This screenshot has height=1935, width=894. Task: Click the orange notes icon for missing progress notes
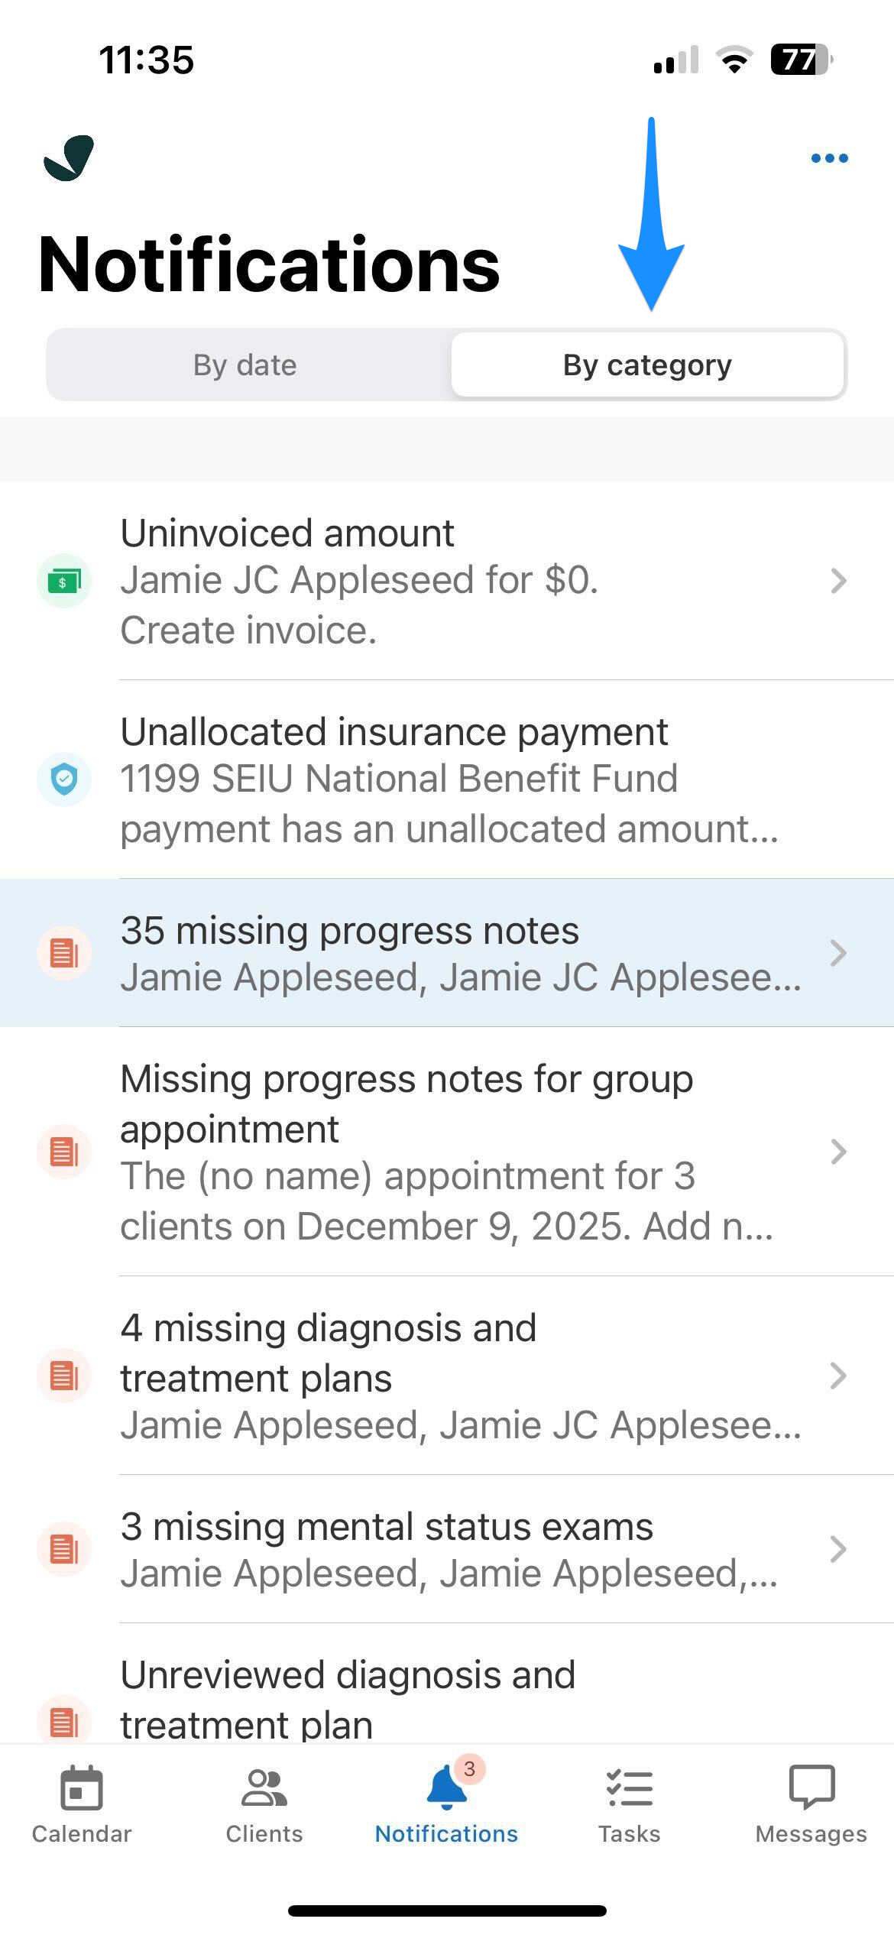(64, 953)
